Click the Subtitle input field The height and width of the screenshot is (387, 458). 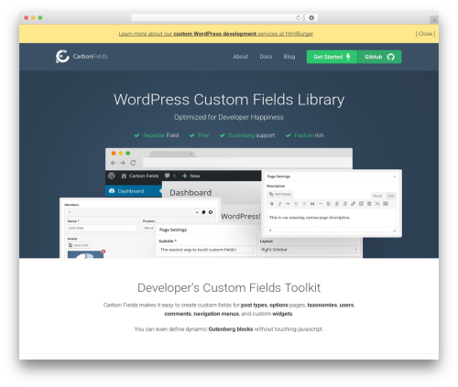tap(206, 250)
